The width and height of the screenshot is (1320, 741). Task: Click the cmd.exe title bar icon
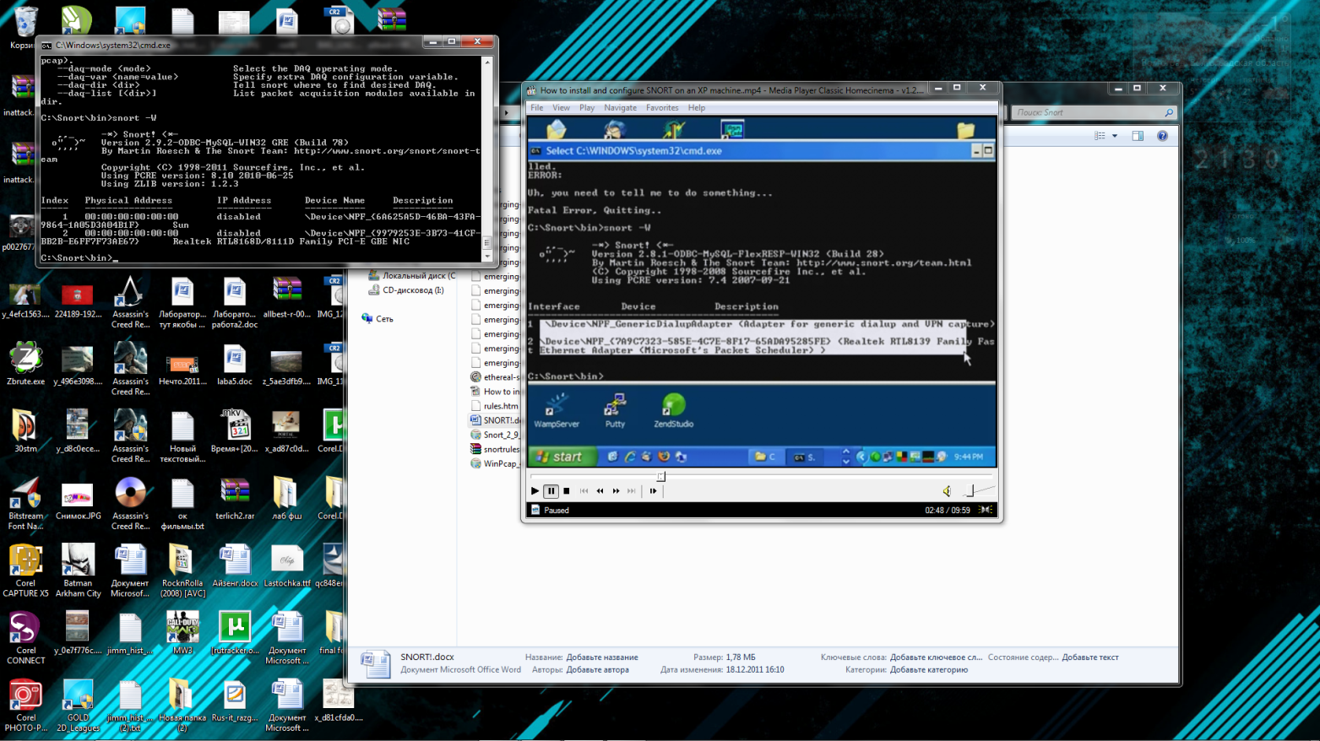coord(46,46)
